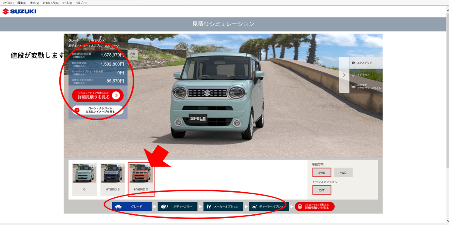Click 詳細見積りを見る button in the price panel
This screenshot has width=449, height=225.
coord(98,95)
